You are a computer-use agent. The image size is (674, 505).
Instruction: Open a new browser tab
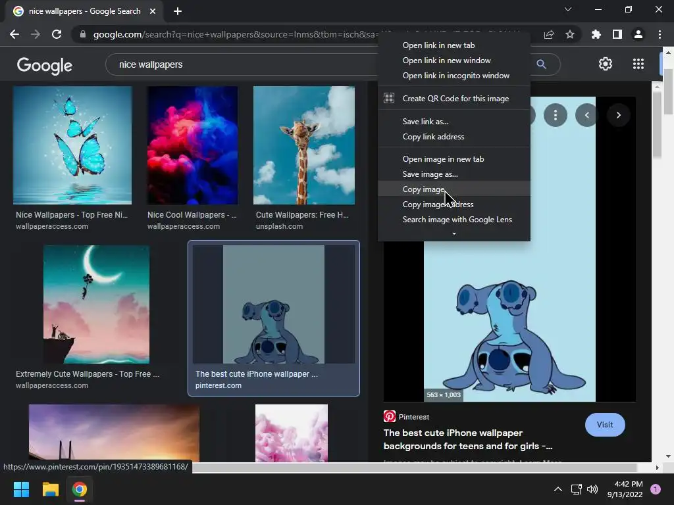pos(178,11)
